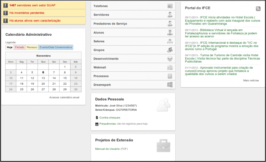
Task: Open the Contra-cheques link
Action: (x=110, y=118)
